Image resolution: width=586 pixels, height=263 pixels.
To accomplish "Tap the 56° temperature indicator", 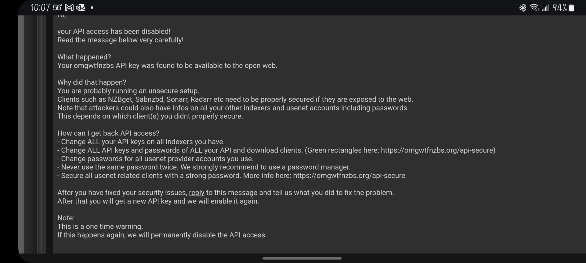I will click(57, 8).
